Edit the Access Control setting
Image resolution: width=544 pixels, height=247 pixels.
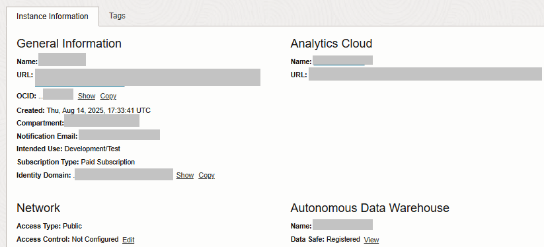pyautogui.click(x=128, y=240)
